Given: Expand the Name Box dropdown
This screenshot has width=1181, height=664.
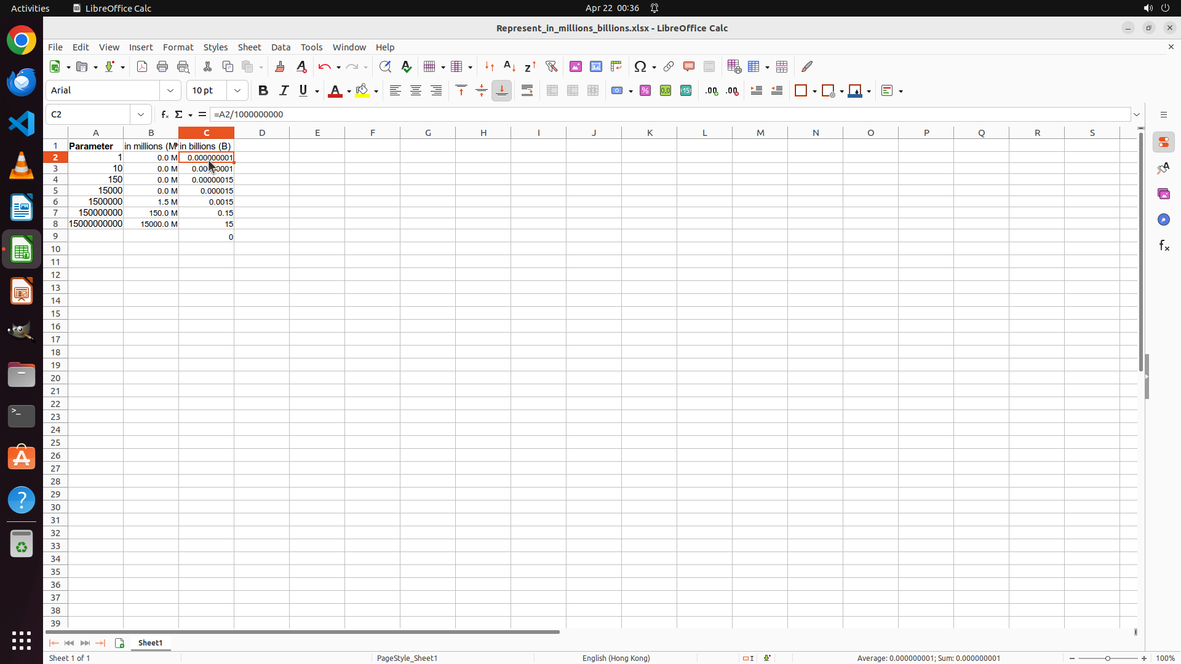Looking at the screenshot, I should point(141,114).
